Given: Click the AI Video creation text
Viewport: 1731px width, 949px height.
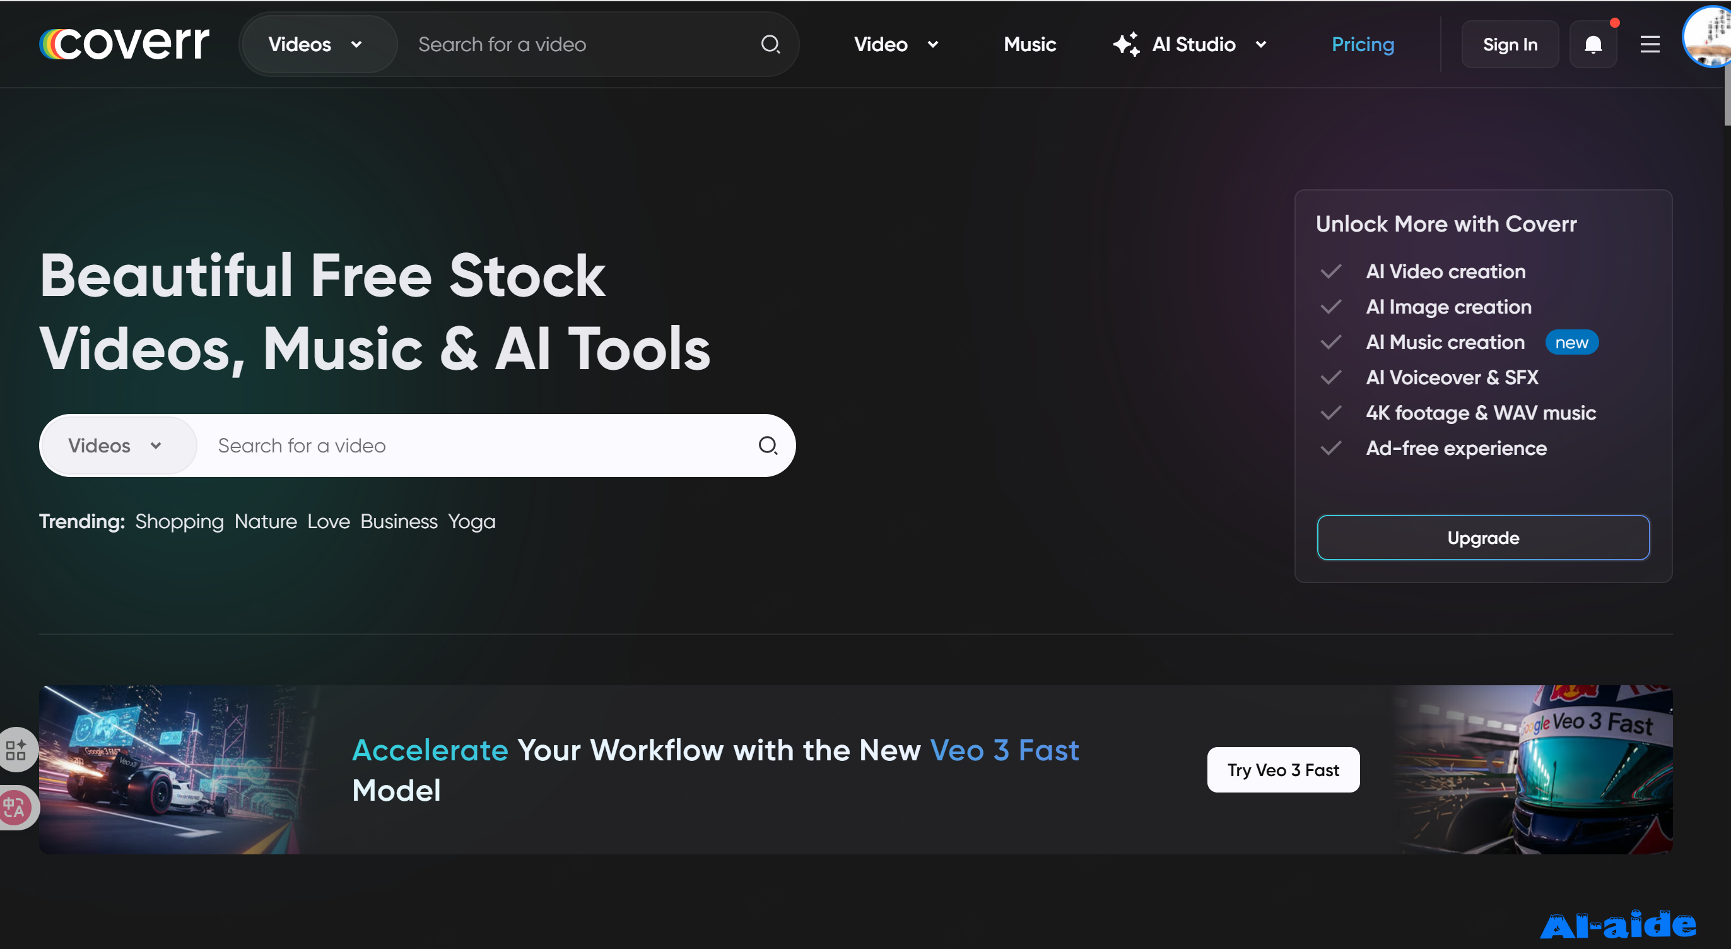Looking at the screenshot, I should pos(1445,271).
